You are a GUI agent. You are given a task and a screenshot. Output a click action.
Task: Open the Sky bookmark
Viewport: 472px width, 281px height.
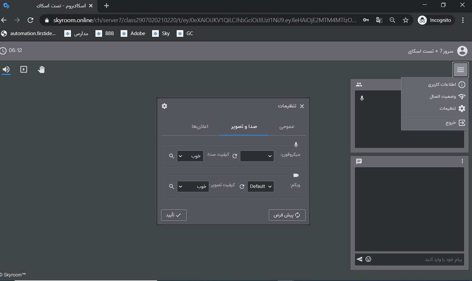point(161,33)
